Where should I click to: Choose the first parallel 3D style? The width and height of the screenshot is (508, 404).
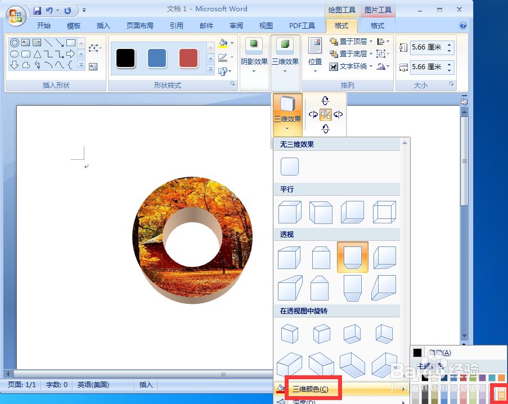coord(290,212)
